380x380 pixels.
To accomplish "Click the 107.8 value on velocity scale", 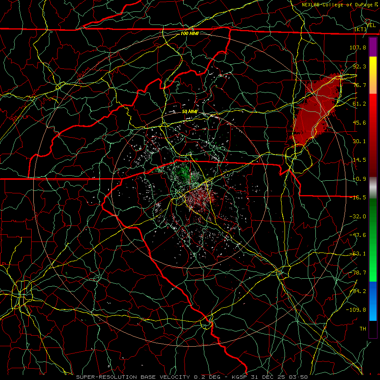I will click(x=358, y=47).
